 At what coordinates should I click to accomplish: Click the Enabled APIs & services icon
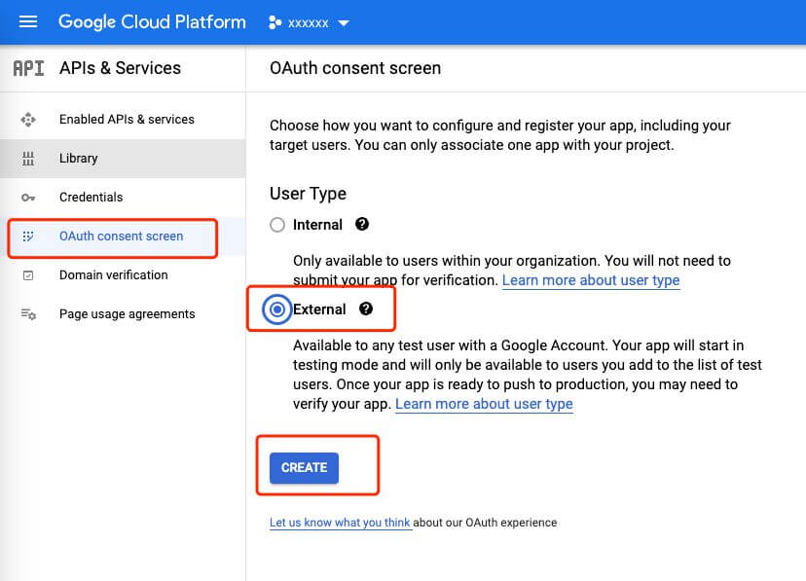click(28, 120)
